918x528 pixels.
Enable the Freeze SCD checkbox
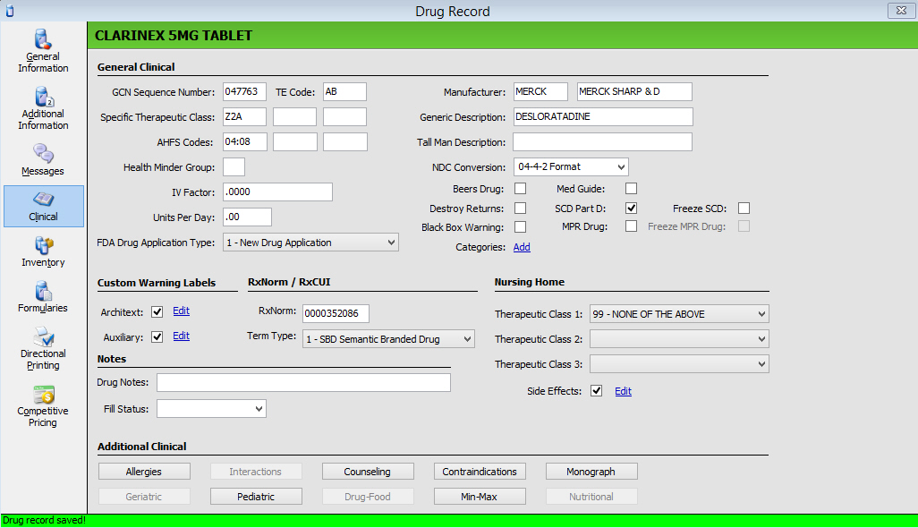pyautogui.click(x=744, y=208)
